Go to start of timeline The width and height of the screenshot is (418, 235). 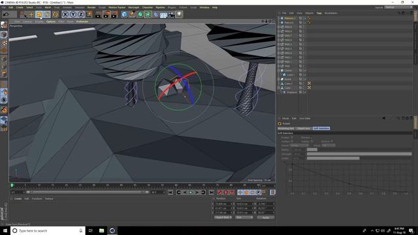point(170,193)
